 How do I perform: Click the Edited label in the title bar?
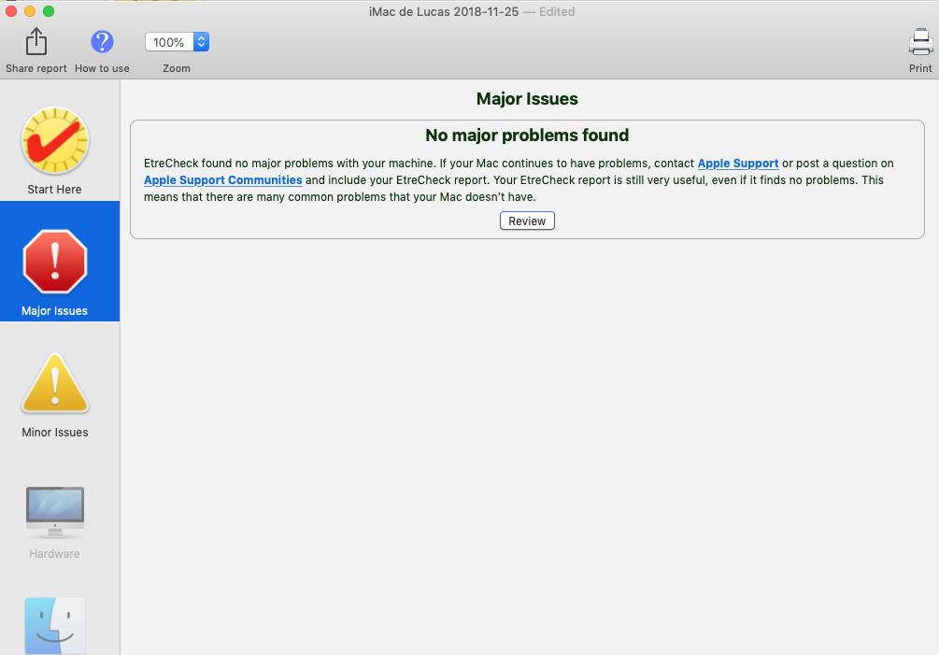click(557, 11)
